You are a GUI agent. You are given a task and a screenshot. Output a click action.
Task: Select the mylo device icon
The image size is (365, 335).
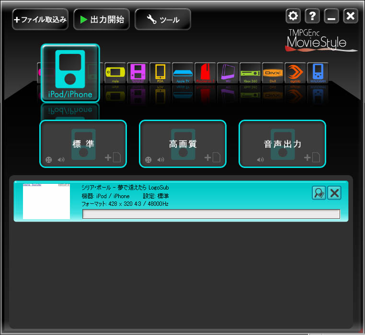coord(115,73)
